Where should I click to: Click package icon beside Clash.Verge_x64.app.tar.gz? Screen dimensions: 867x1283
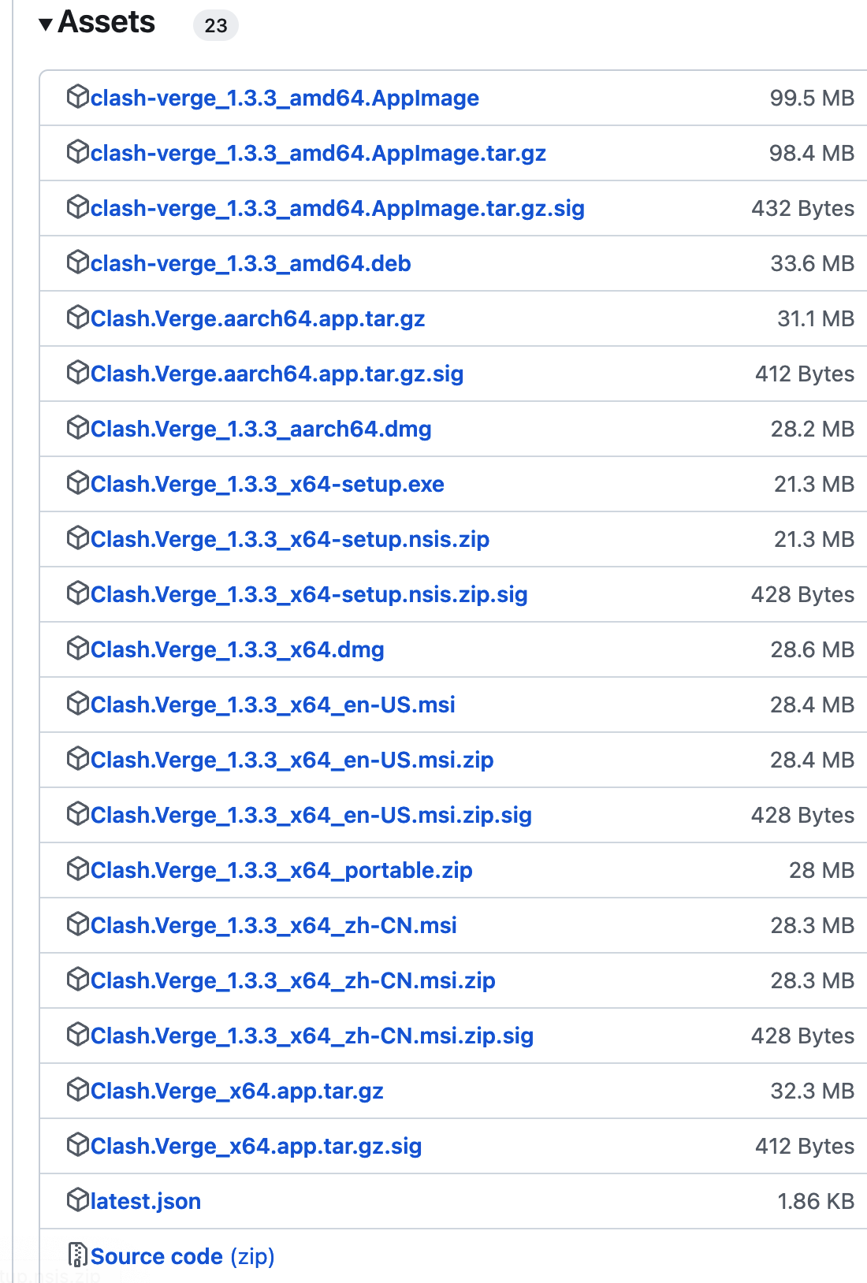[78, 1090]
